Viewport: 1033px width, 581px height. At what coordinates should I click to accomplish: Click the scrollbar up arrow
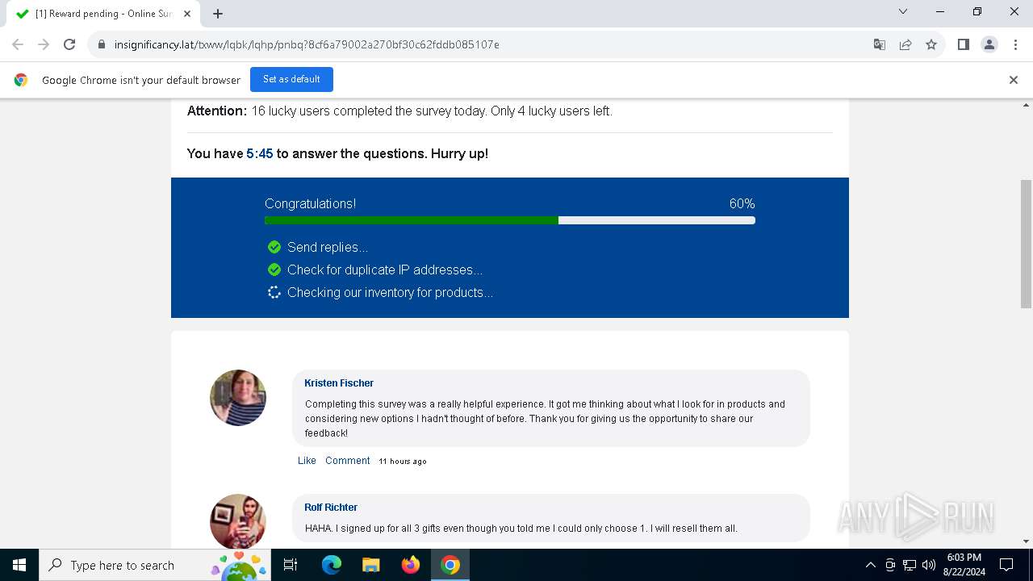coord(1027,106)
